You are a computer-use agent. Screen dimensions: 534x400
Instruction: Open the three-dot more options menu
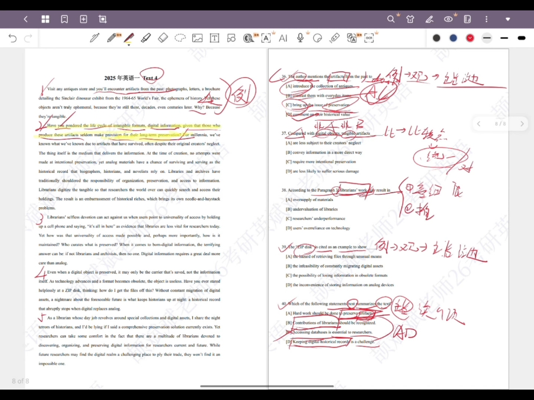tap(487, 19)
